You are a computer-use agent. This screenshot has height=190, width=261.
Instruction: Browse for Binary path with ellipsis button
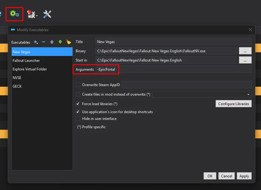245,51
